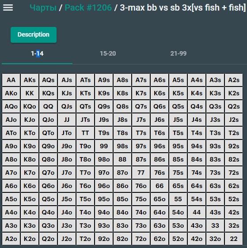Screen dimensions: 247x248
Task: Choose the 72s hand cell
Action: pyautogui.click(x=234, y=173)
